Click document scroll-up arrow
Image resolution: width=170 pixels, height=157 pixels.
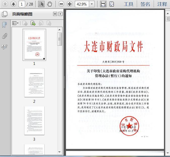[168, 14]
